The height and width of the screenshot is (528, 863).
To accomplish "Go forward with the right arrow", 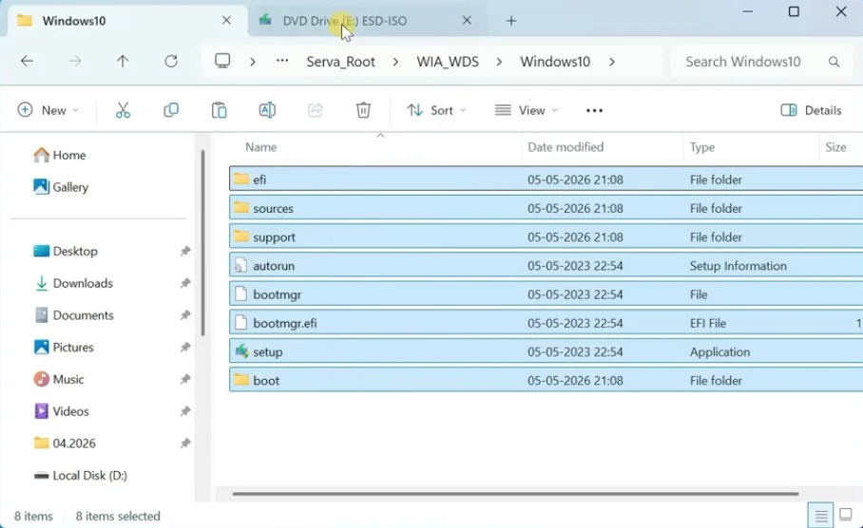I will (75, 61).
